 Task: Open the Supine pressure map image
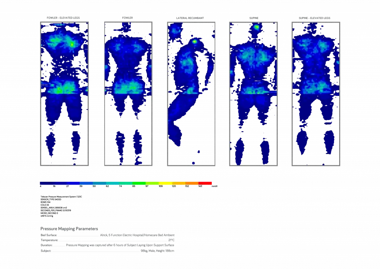pyautogui.click(x=253, y=94)
